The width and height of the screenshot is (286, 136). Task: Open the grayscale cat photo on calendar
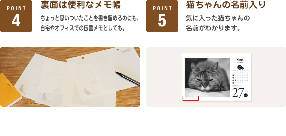click(207, 78)
